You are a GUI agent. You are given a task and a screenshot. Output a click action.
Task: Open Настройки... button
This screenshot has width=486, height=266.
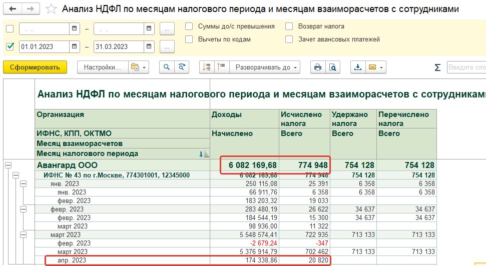click(103, 67)
